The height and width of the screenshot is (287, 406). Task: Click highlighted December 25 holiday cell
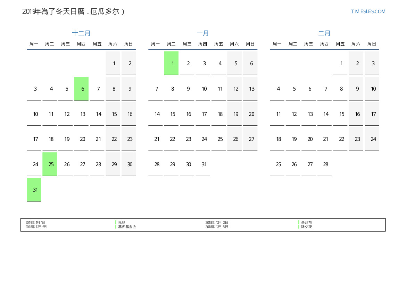coord(50,164)
